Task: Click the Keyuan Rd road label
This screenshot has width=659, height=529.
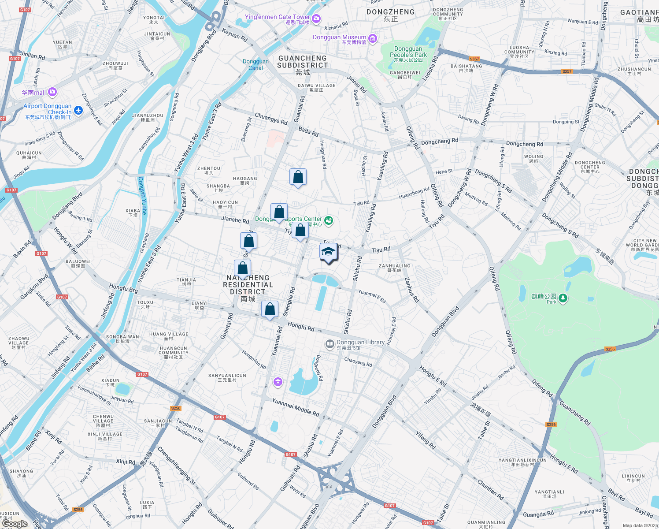Action: click(x=235, y=35)
